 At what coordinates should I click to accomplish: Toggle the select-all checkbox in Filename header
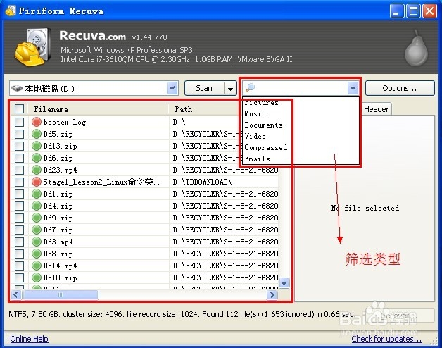tap(19, 109)
